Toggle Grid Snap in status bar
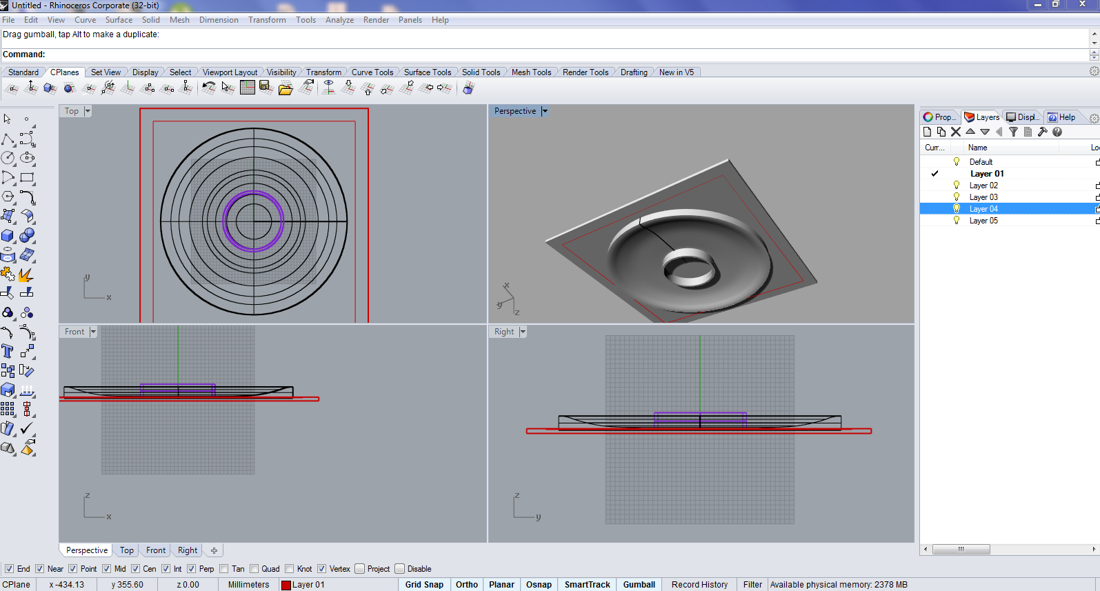Image resolution: width=1100 pixels, height=591 pixels. pyautogui.click(x=424, y=585)
